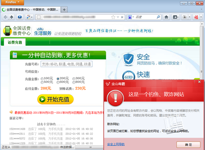Click the 充值号码 phone number field

point(66,64)
